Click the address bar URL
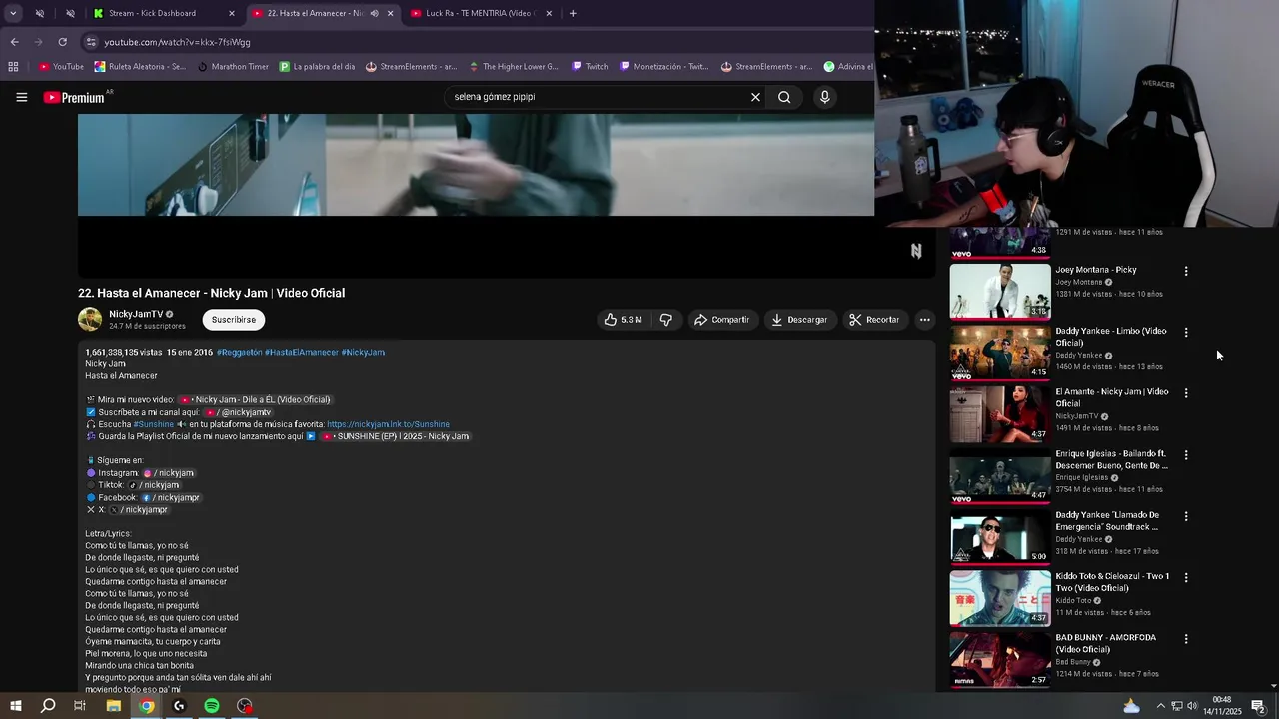Screen dimensions: 1279x719 click(178, 42)
